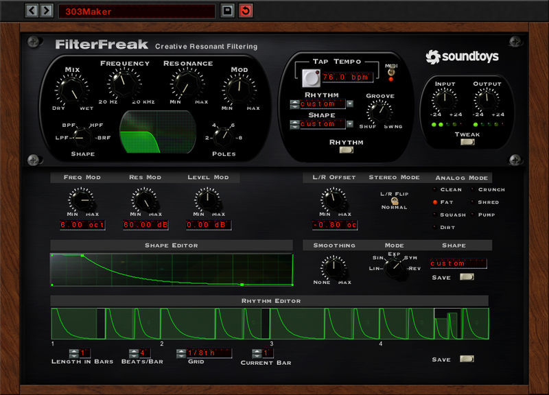Click the 303Maker preset name field
Viewport: 549px width, 395px height.
pyautogui.click(x=137, y=11)
